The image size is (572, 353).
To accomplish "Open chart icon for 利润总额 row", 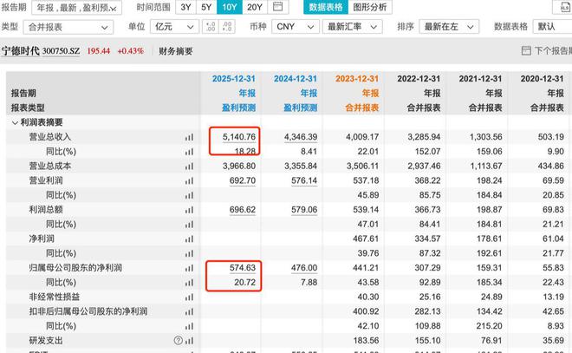I will (189, 210).
